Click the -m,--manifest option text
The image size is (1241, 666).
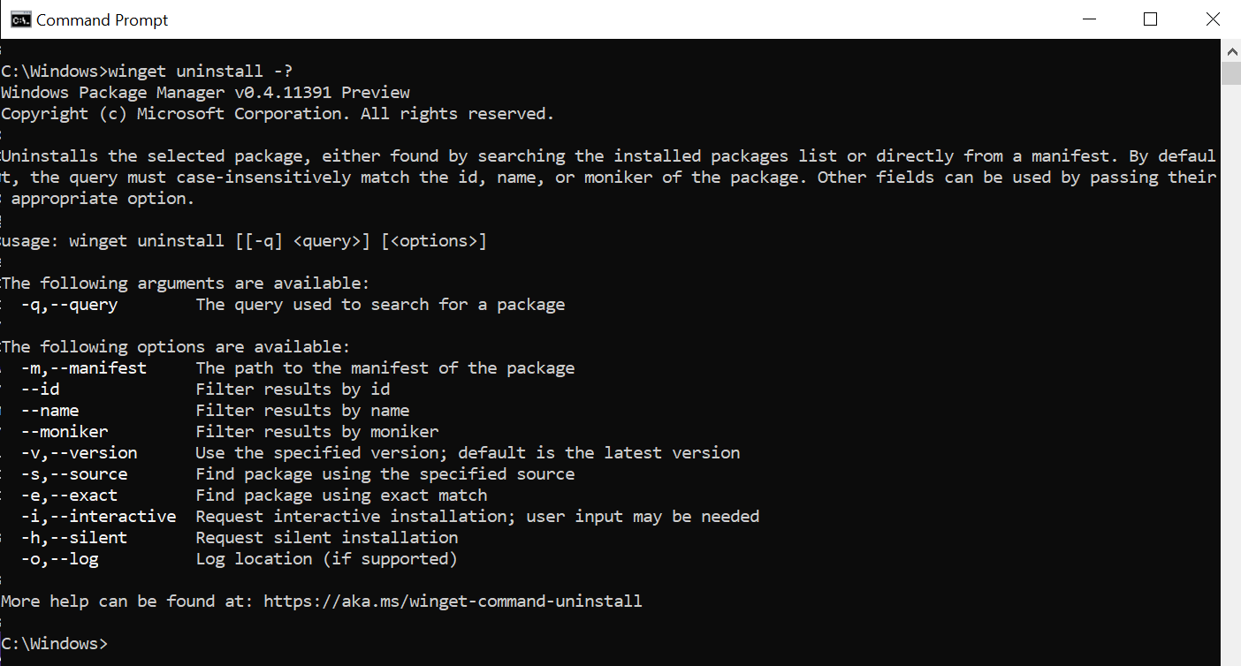coord(84,368)
